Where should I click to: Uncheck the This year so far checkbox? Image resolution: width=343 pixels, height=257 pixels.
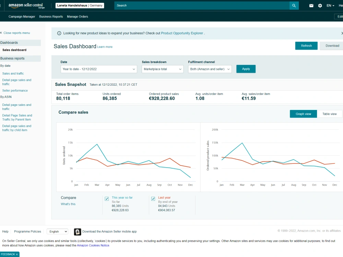coord(107,199)
